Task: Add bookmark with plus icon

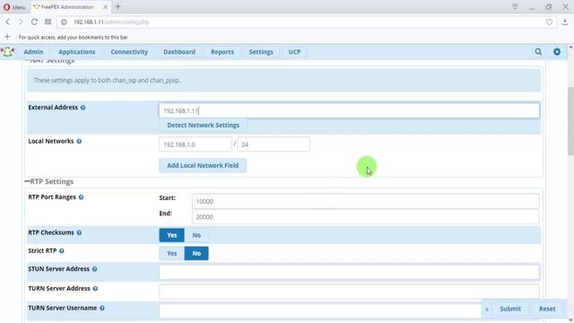Action: pos(7,37)
